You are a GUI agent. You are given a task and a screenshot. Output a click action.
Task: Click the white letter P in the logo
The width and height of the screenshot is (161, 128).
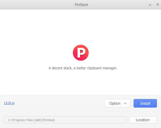coord(81,53)
